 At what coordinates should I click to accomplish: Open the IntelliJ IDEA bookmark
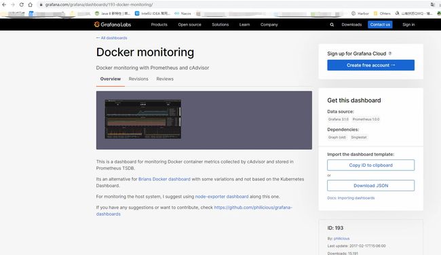pyautogui.click(x=153, y=13)
